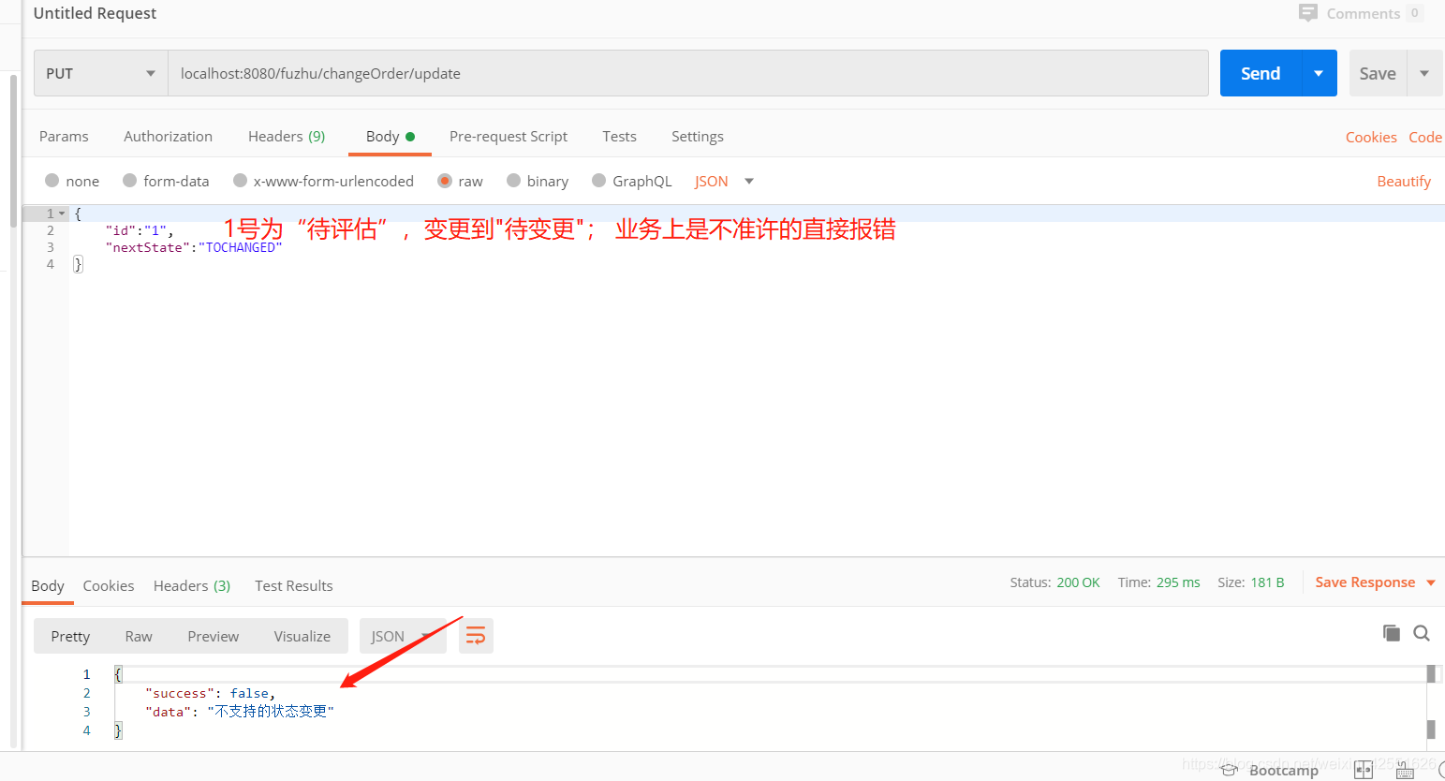Open the Send button's dropdown arrow

tap(1319, 73)
